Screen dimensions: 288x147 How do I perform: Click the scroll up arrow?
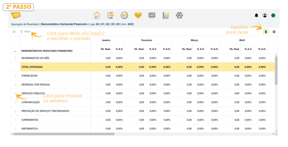tap(276, 55)
